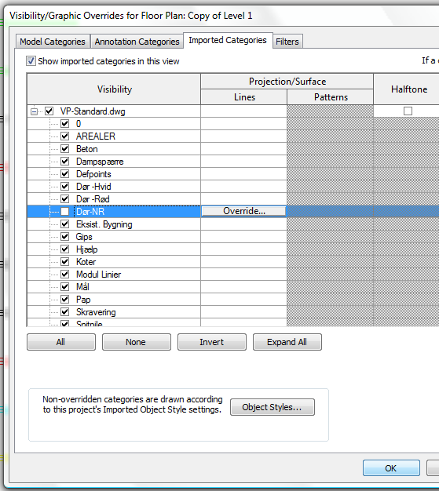Switch to the Model Categories tab

(53, 42)
